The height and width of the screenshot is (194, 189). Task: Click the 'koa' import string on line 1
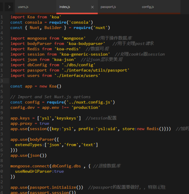[55, 17]
